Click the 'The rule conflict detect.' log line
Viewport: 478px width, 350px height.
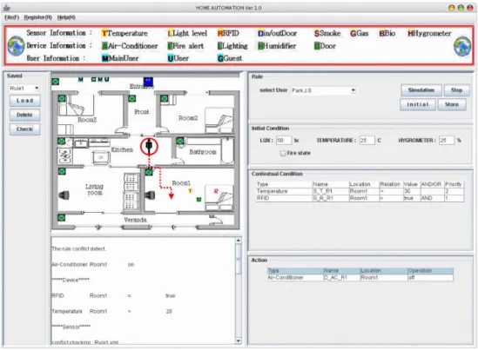pos(78,248)
